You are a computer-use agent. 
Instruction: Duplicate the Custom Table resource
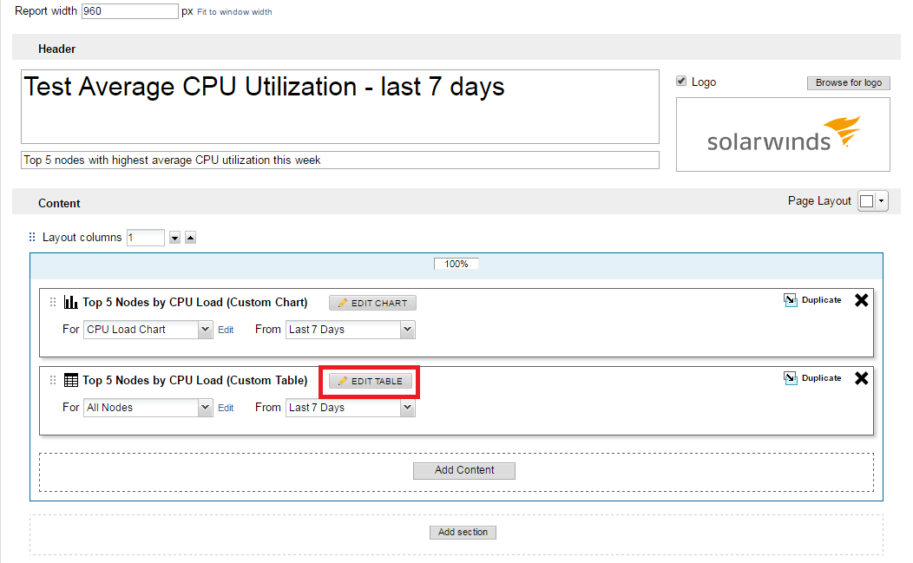pyautogui.click(x=813, y=378)
